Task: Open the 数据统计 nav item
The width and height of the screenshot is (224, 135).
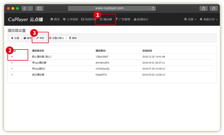Action: [x=141, y=19]
